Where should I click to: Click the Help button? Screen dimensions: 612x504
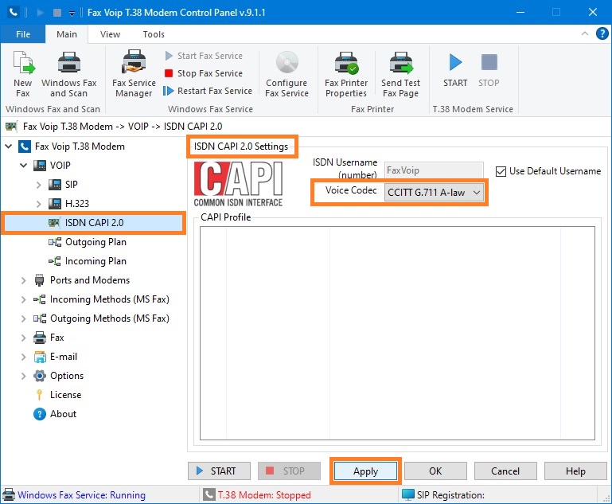pos(575,471)
